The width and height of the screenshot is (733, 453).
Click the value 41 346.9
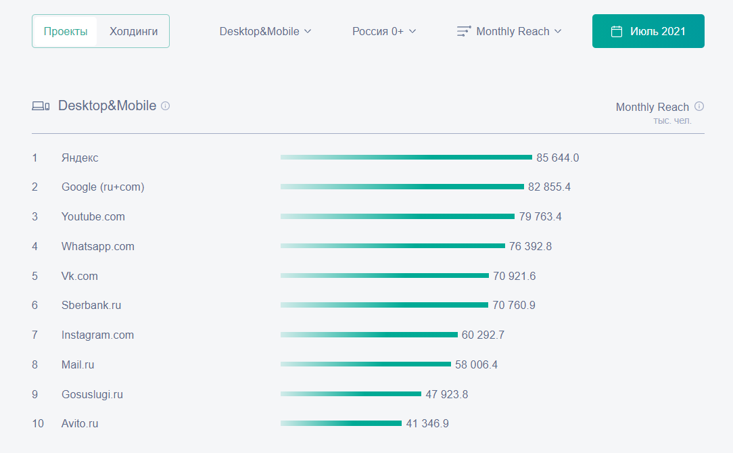tap(427, 423)
